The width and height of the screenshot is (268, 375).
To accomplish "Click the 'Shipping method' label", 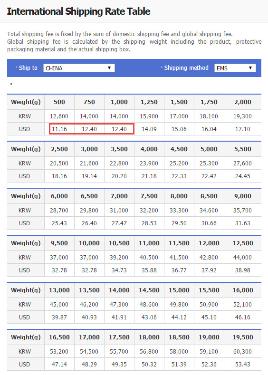I will (x=186, y=68).
